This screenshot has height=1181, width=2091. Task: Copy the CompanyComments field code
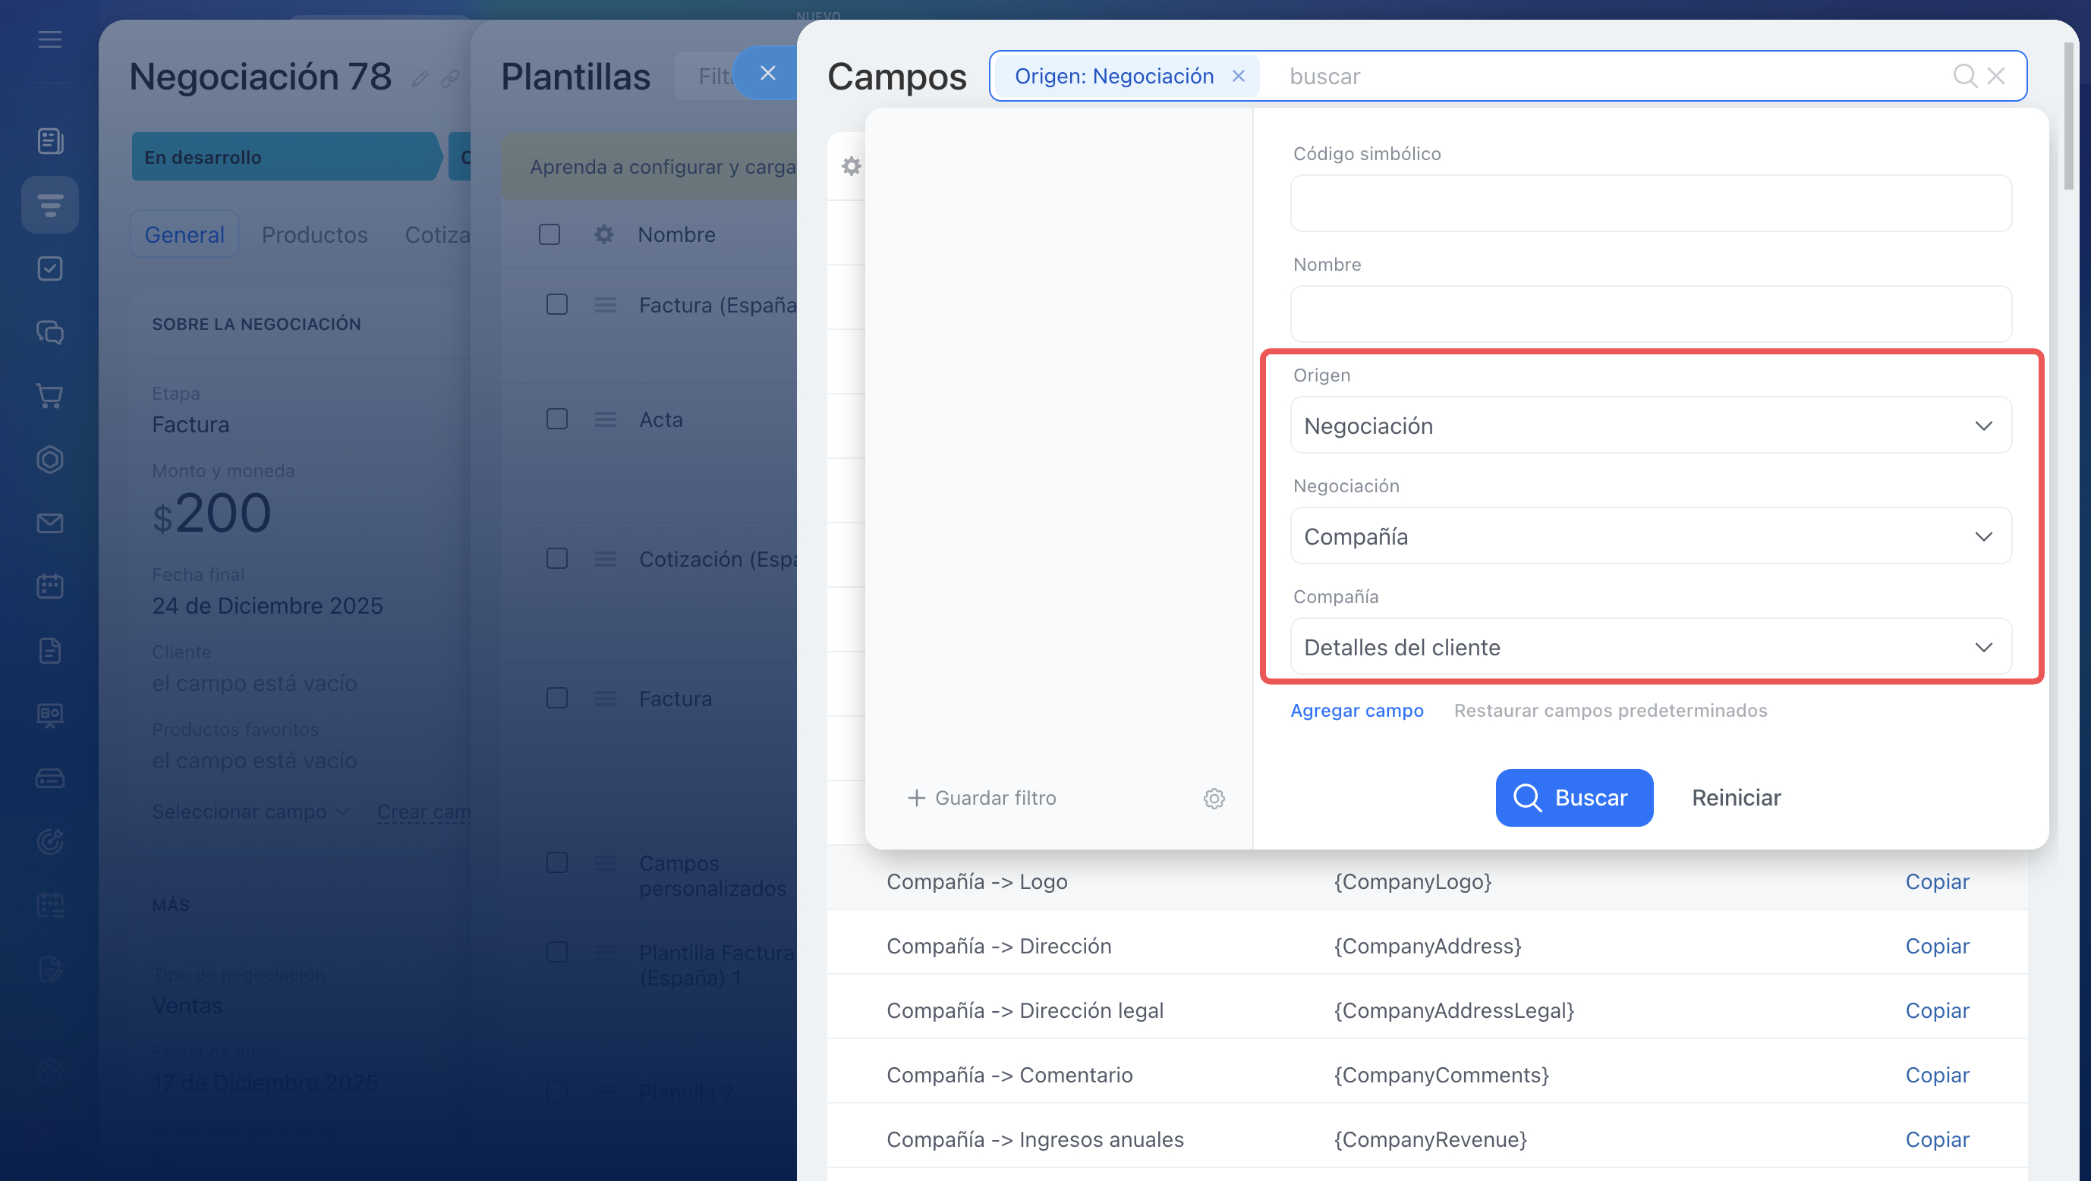[1937, 1075]
